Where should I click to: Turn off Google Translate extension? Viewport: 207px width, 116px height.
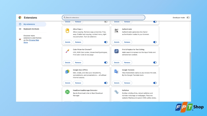tap(155, 83)
